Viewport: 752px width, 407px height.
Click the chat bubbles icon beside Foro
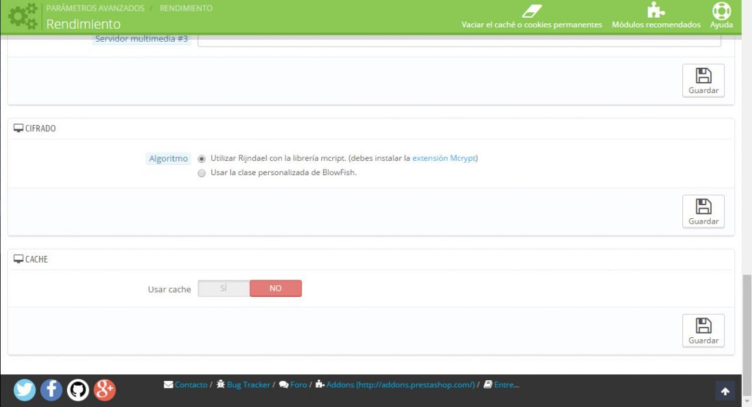pyautogui.click(x=284, y=384)
